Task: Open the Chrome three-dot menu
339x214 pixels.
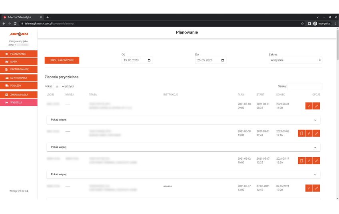Action: [x=335, y=24]
